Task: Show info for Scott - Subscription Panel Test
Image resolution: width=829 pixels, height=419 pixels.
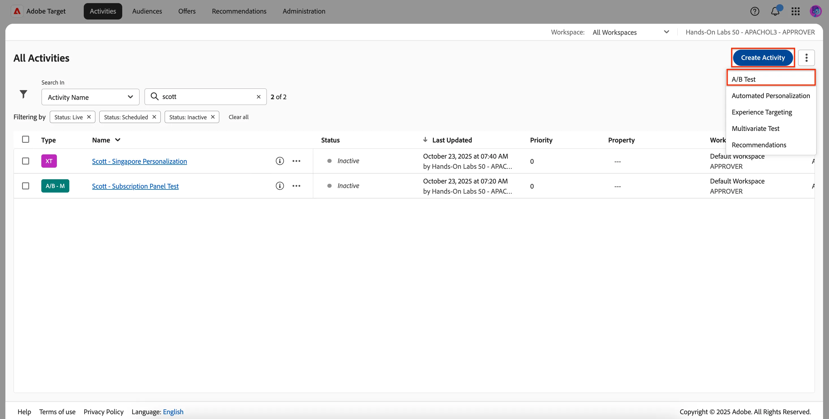Action: pyautogui.click(x=280, y=186)
